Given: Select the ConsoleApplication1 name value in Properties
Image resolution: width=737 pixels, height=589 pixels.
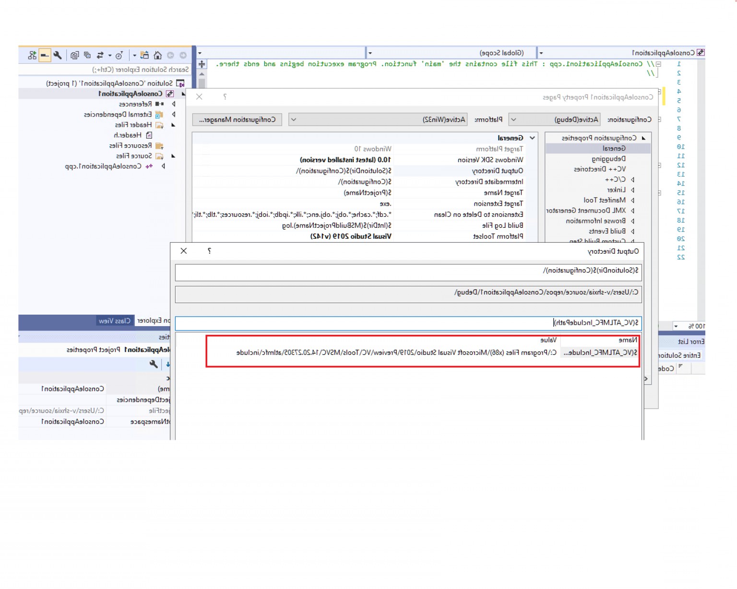Looking at the screenshot, I should (x=72, y=389).
